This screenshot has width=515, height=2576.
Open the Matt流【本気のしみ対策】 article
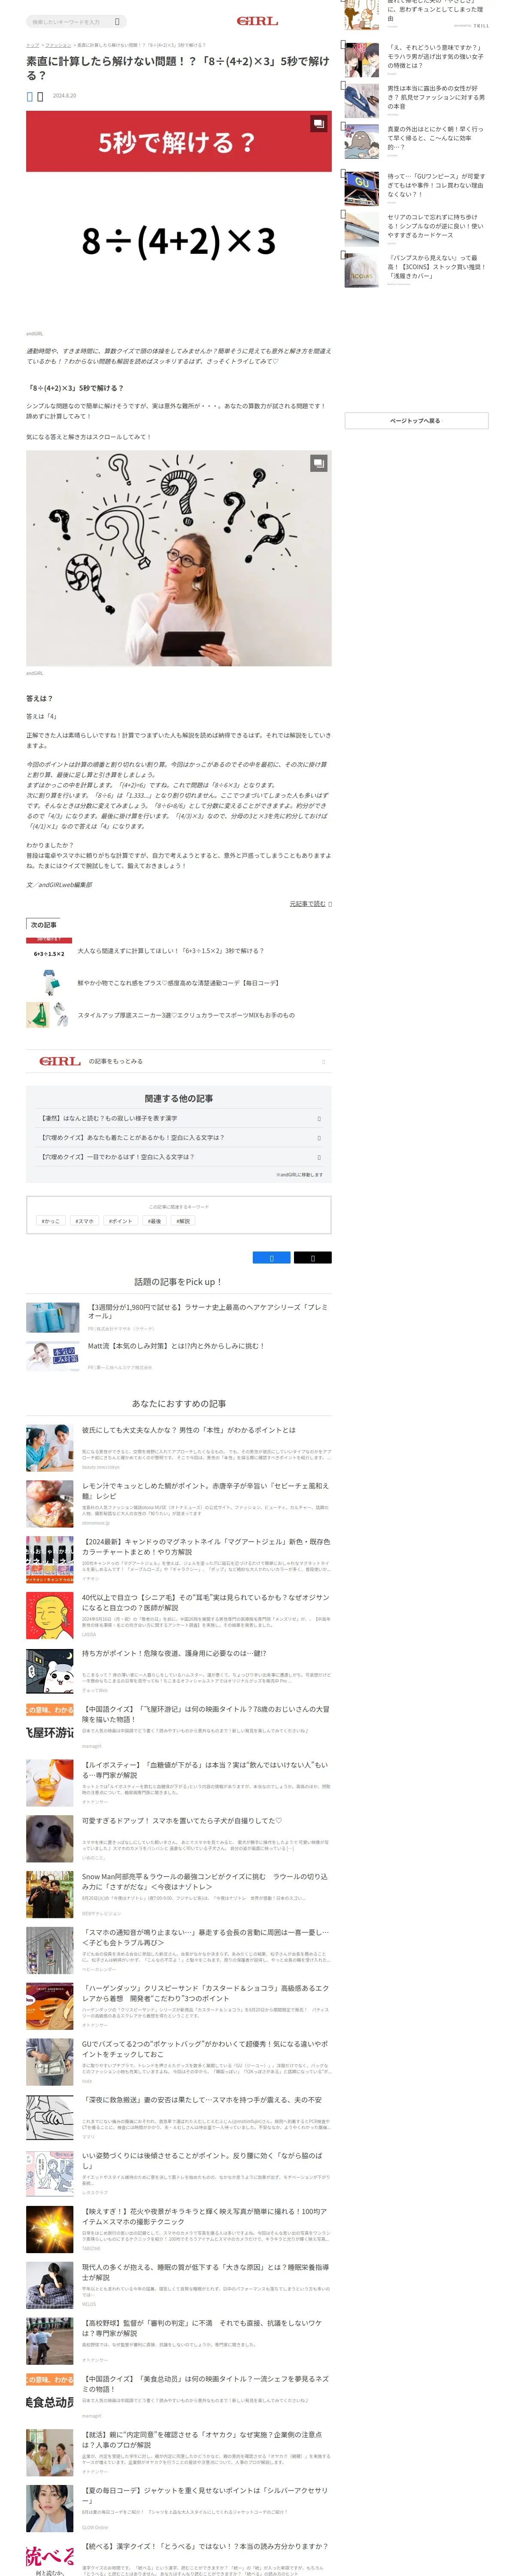(176, 1346)
